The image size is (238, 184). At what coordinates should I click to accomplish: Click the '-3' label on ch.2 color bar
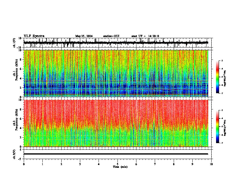coord(221,110)
